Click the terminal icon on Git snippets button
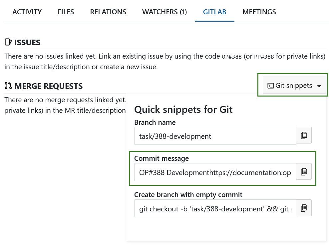This screenshot has height=249, width=329. pyautogui.click(x=271, y=85)
